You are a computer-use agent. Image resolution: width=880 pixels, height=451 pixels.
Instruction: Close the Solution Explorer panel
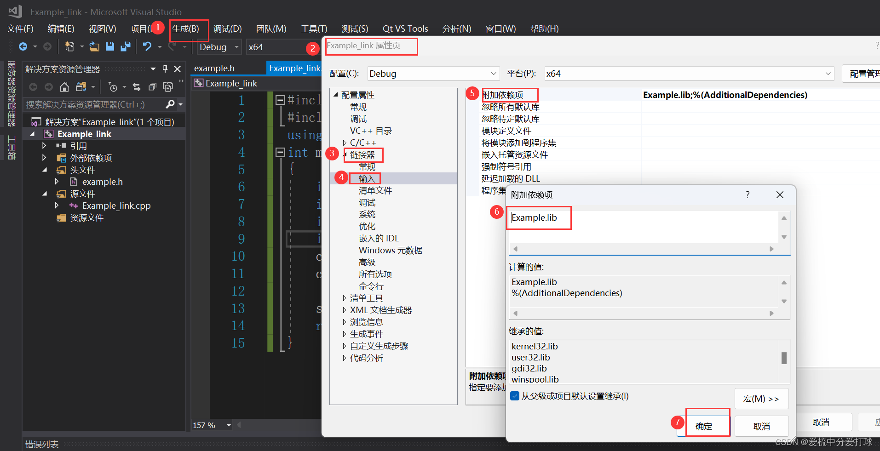[x=177, y=69]
